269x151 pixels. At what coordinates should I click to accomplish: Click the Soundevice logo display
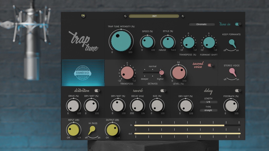pos(83,73)
